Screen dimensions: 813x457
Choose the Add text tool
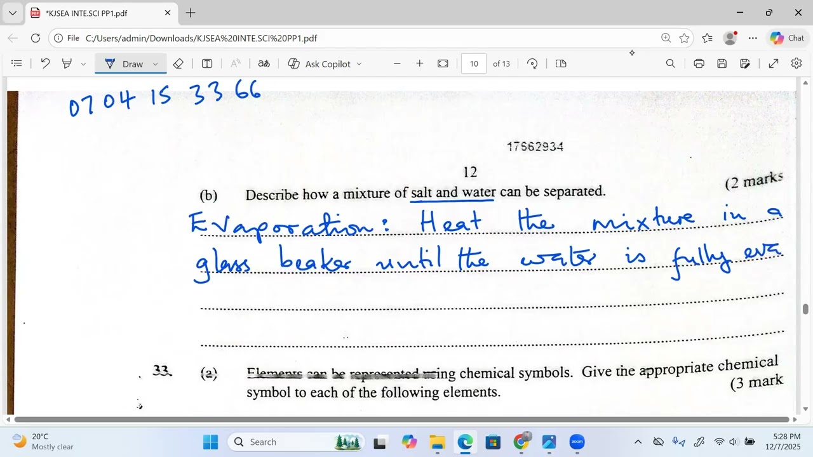[207, 63]
